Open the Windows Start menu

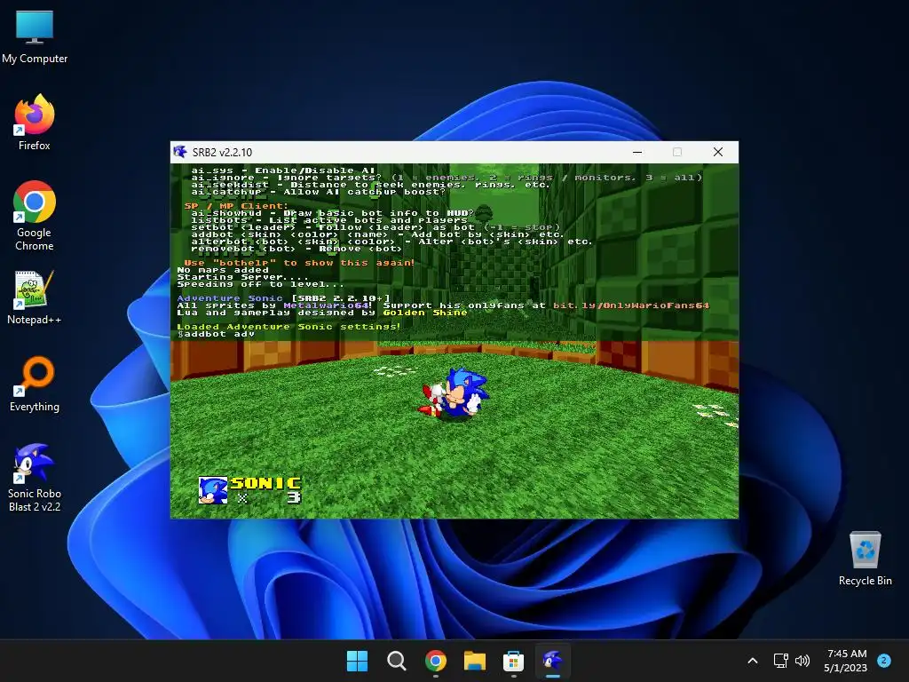click(357, 661)
